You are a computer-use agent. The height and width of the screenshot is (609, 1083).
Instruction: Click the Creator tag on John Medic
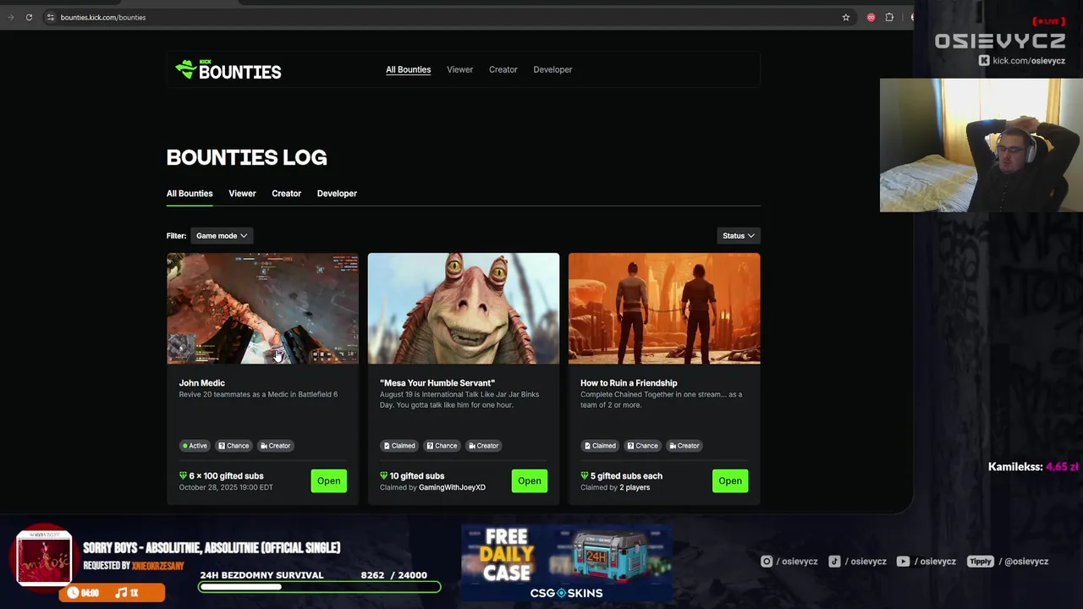pos(275,446)
